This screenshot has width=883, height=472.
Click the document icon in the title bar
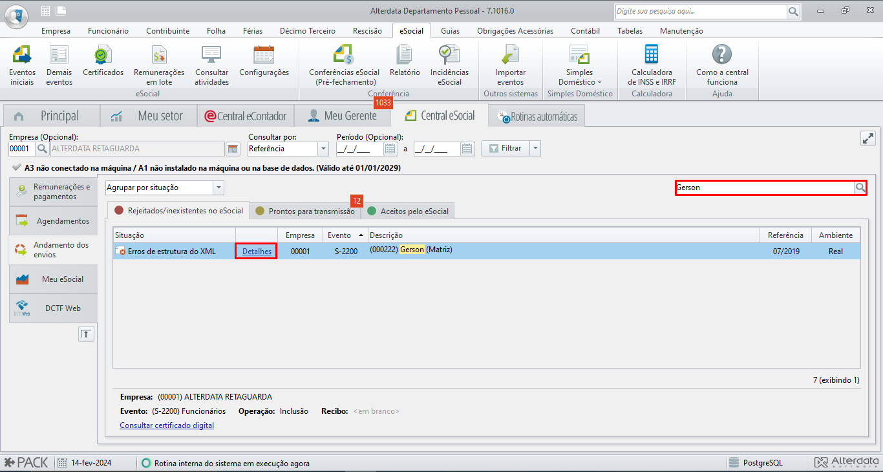pos(61,10)
